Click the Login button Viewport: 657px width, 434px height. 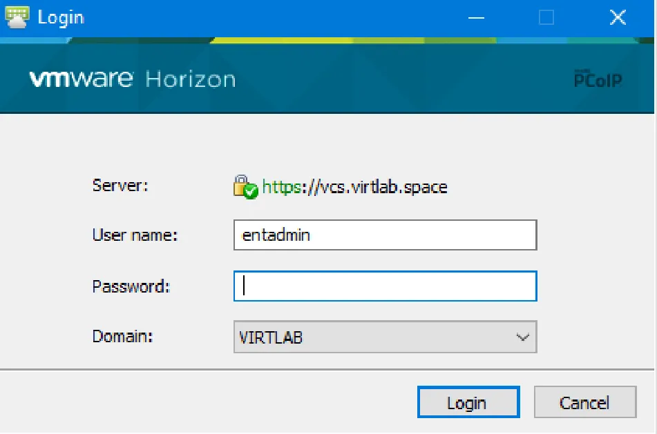tap(468, 402)
